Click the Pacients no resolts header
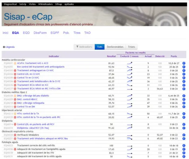 tap(135, 53)
